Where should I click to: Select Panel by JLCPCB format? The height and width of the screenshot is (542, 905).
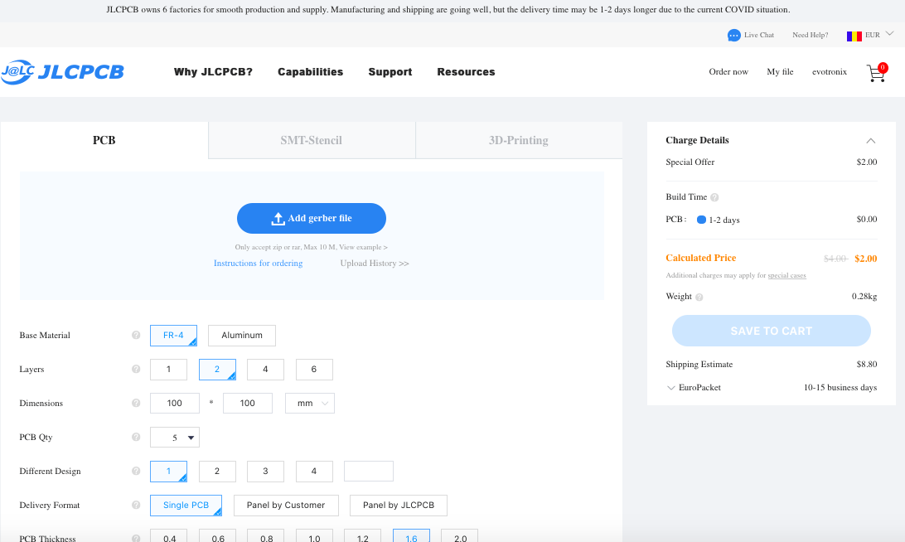click(399, 505)
